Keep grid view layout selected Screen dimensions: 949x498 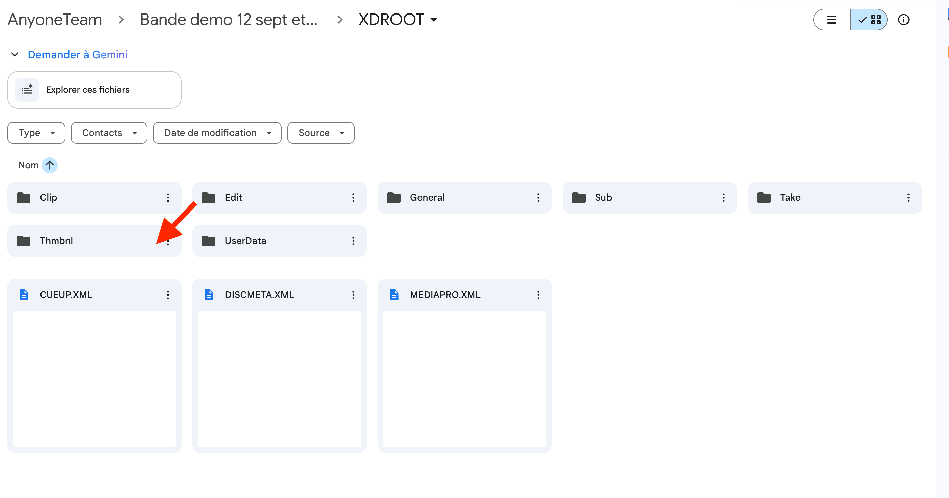[869, 20]
